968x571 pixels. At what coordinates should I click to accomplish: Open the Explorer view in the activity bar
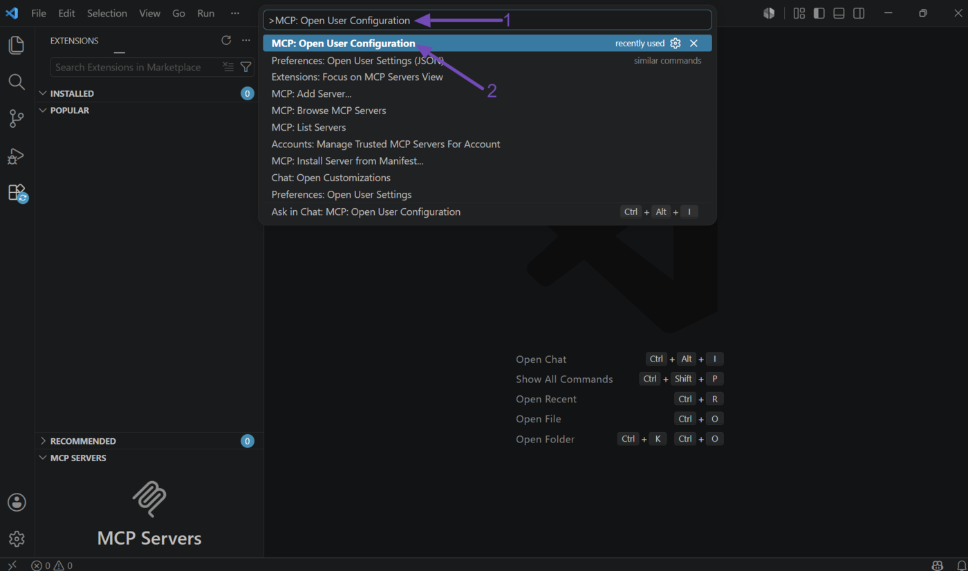[17, 46]
